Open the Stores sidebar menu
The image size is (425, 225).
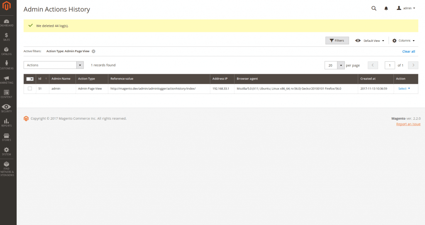(x=7, y=137)
